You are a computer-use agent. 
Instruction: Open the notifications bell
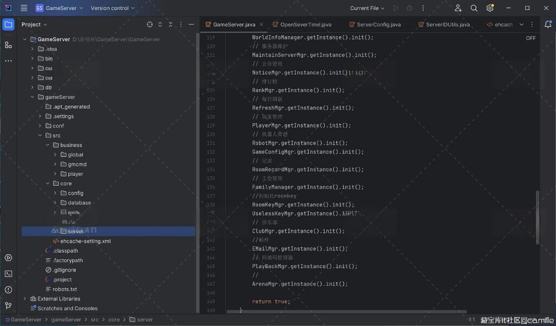pos(548,24)
